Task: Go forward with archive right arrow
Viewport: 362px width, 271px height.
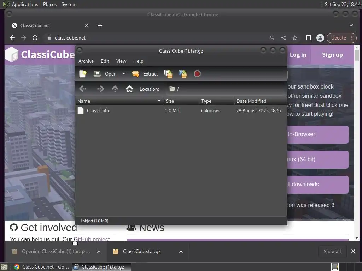Action: [100, 89]
